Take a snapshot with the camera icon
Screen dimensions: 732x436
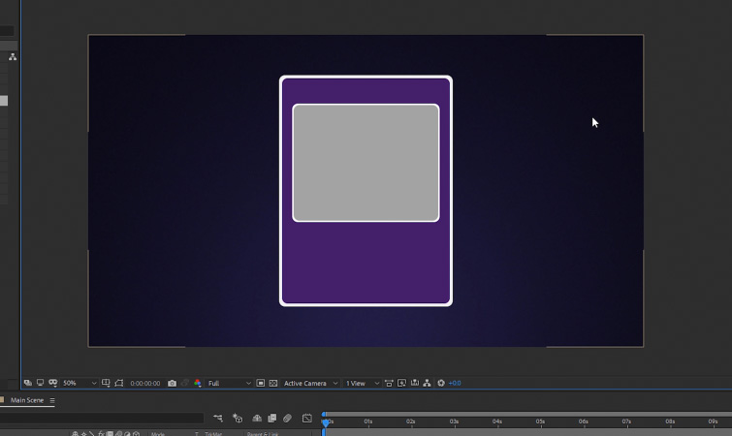172,384
